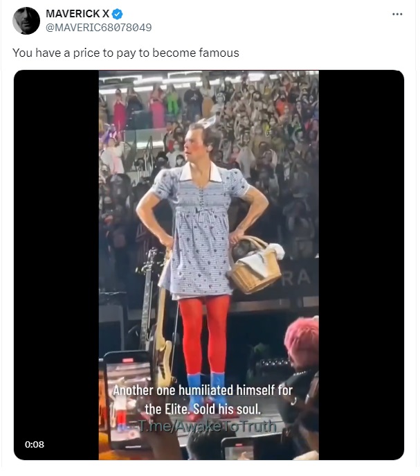The width and height of the screenshot is (420, 476).
Task: Open the MAVERICK X display name
Action: pos(77,14)
